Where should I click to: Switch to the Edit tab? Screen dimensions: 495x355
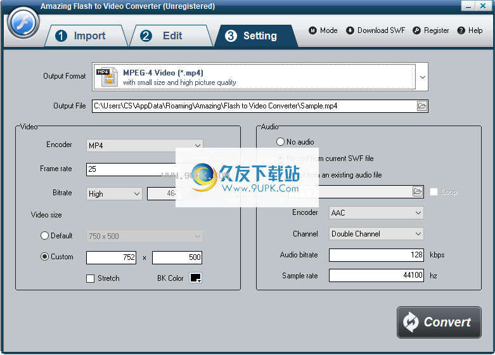(x=170, y=35)
